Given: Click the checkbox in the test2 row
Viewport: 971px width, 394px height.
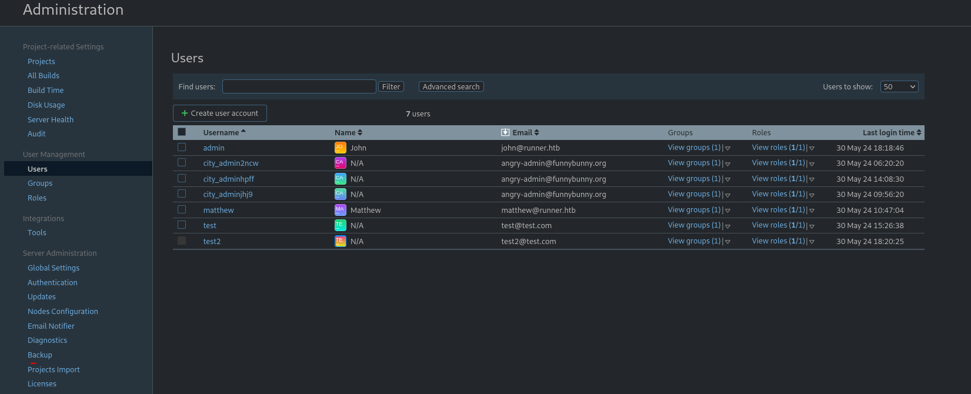Looking at the screenshot, I should point(182,241).
